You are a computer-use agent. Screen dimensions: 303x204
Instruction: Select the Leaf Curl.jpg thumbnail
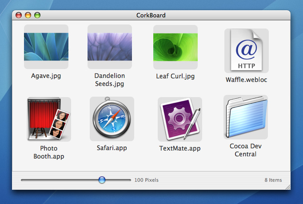click(175, 47)
